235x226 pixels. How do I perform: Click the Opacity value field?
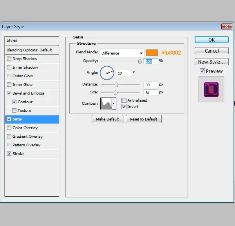pyautogui.click(x=151, y=61)
